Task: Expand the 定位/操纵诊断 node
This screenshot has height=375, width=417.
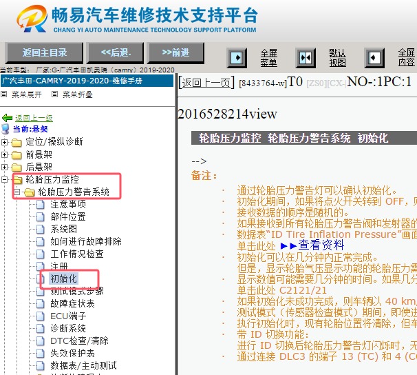Action: pos(4,142)
